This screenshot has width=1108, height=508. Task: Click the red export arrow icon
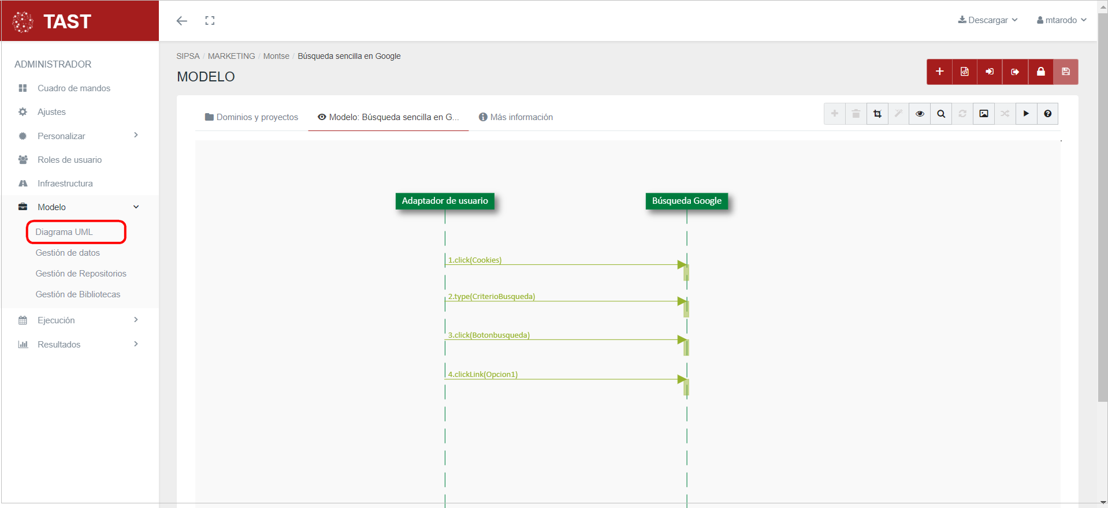pyautogui.click(x=1015, y=72)
